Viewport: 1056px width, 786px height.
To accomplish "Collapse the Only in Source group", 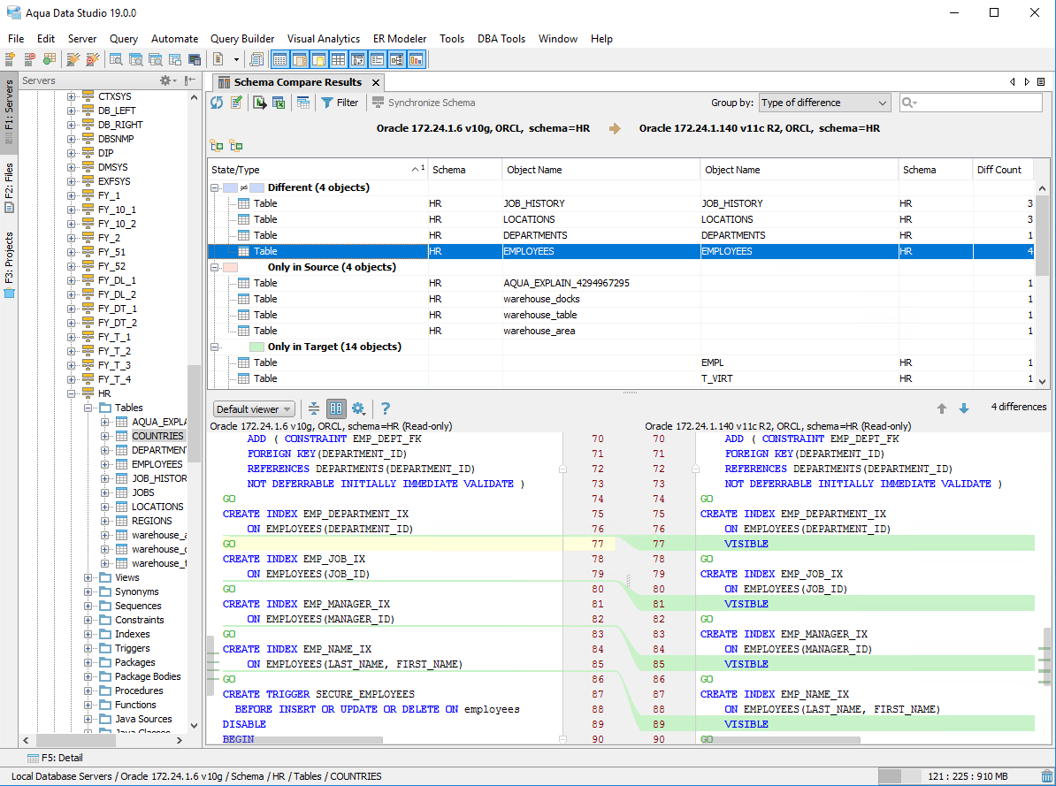I will tap(214, 267).
